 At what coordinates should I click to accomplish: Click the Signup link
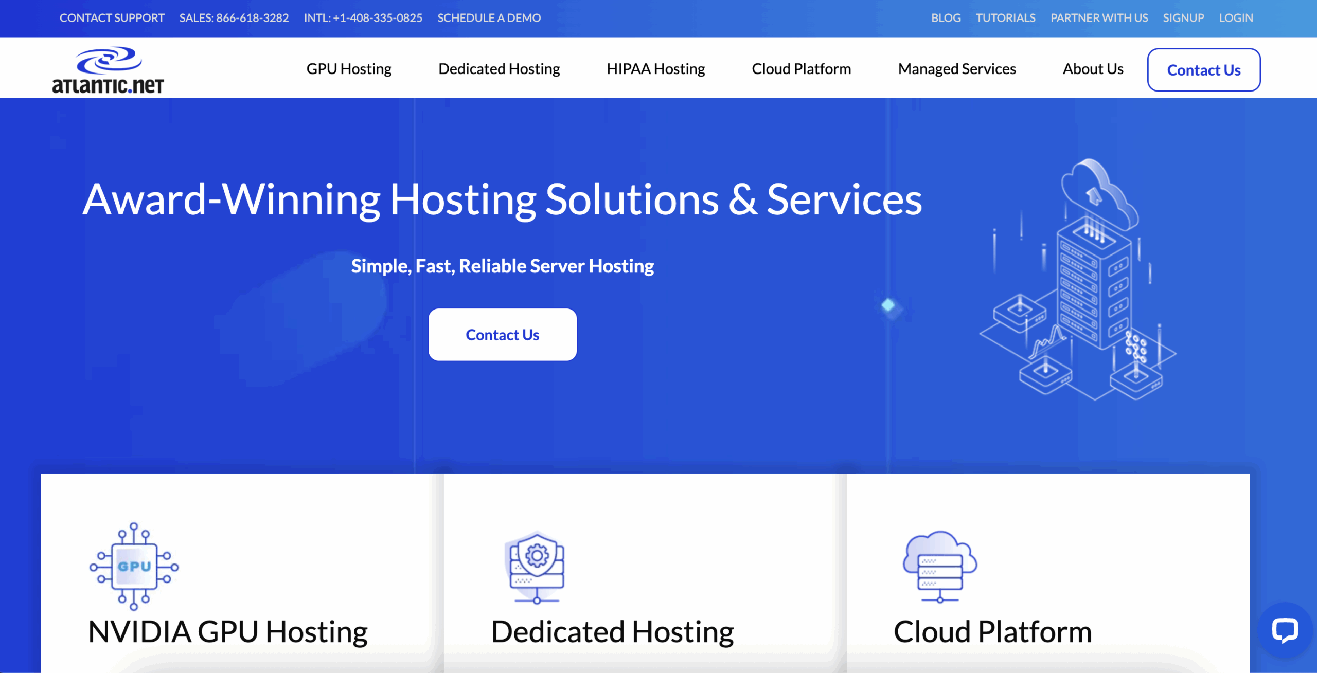[x=1184, y=18]
